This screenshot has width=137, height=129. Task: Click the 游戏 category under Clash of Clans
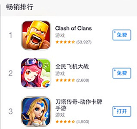pos(60,35)
